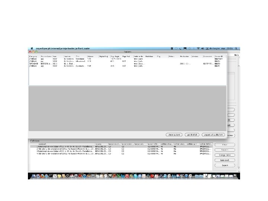Click the 'source' header in Collisions table

point(102,144)
